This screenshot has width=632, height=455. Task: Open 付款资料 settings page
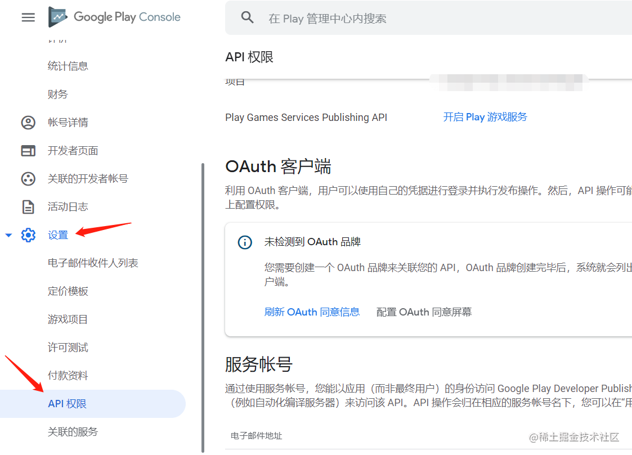coord(68,376)
